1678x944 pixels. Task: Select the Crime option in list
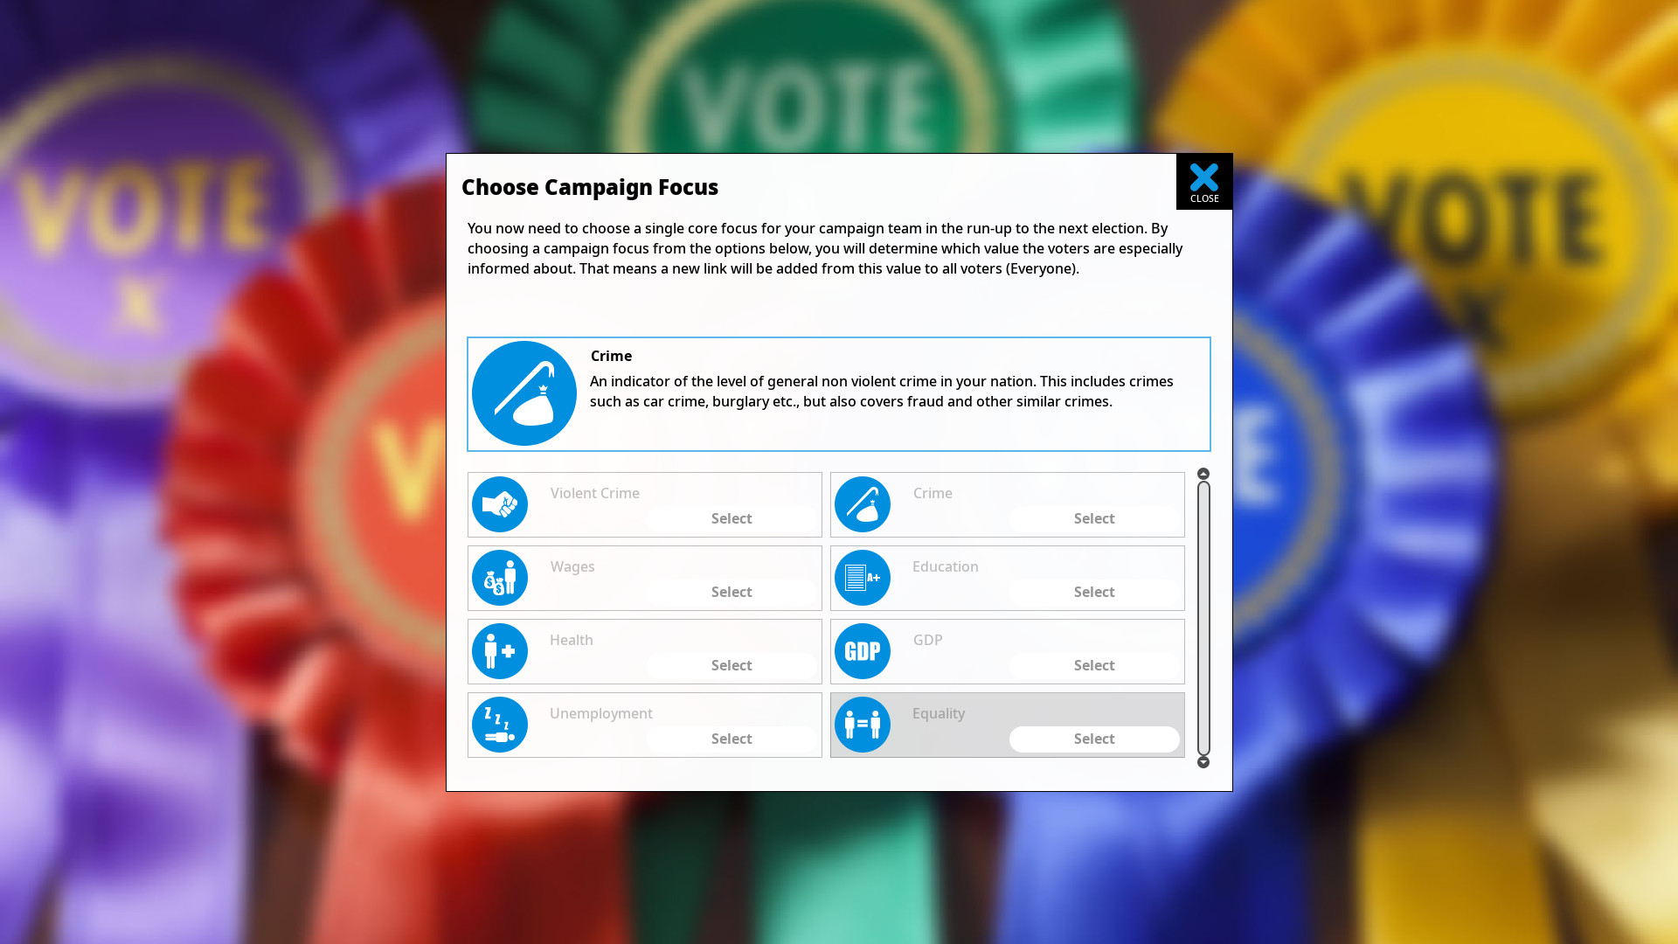pyautogui.click(x=1093, y=517)
